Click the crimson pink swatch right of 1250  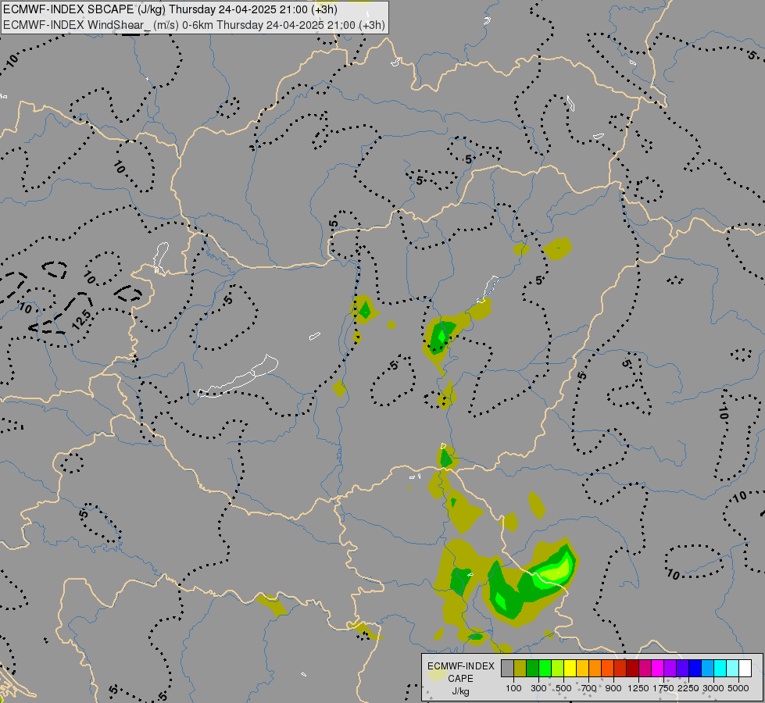click(x=645, y=669)
